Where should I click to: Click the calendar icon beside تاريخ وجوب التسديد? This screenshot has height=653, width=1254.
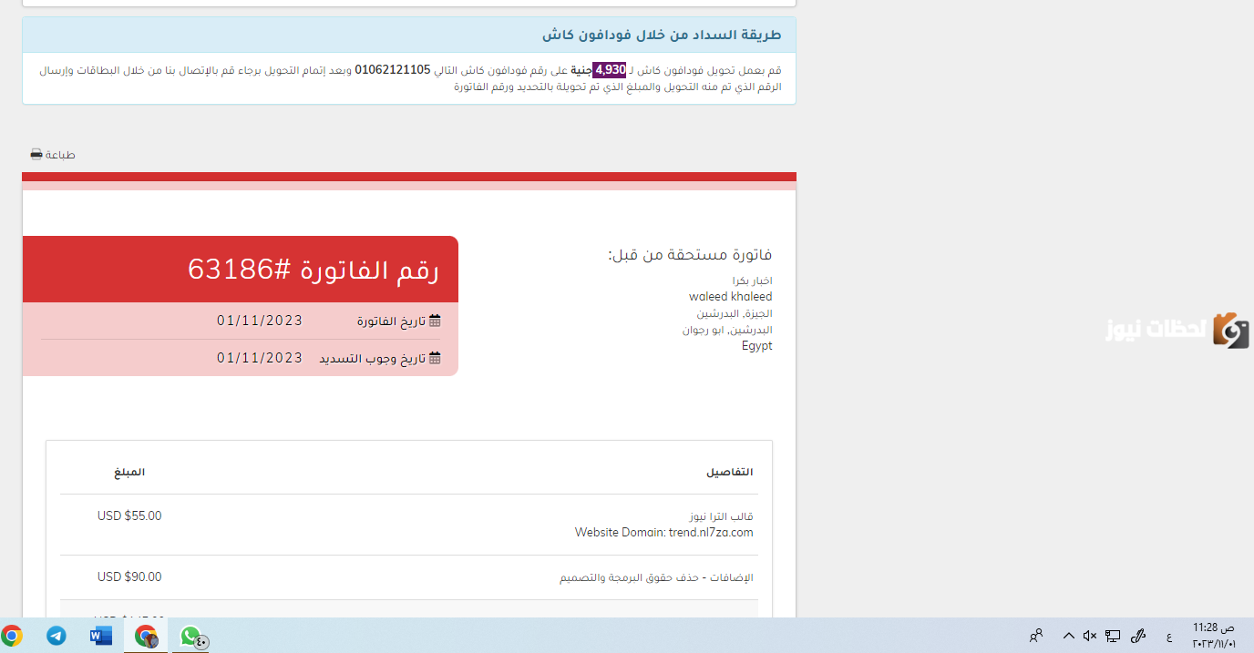[435, 358]
